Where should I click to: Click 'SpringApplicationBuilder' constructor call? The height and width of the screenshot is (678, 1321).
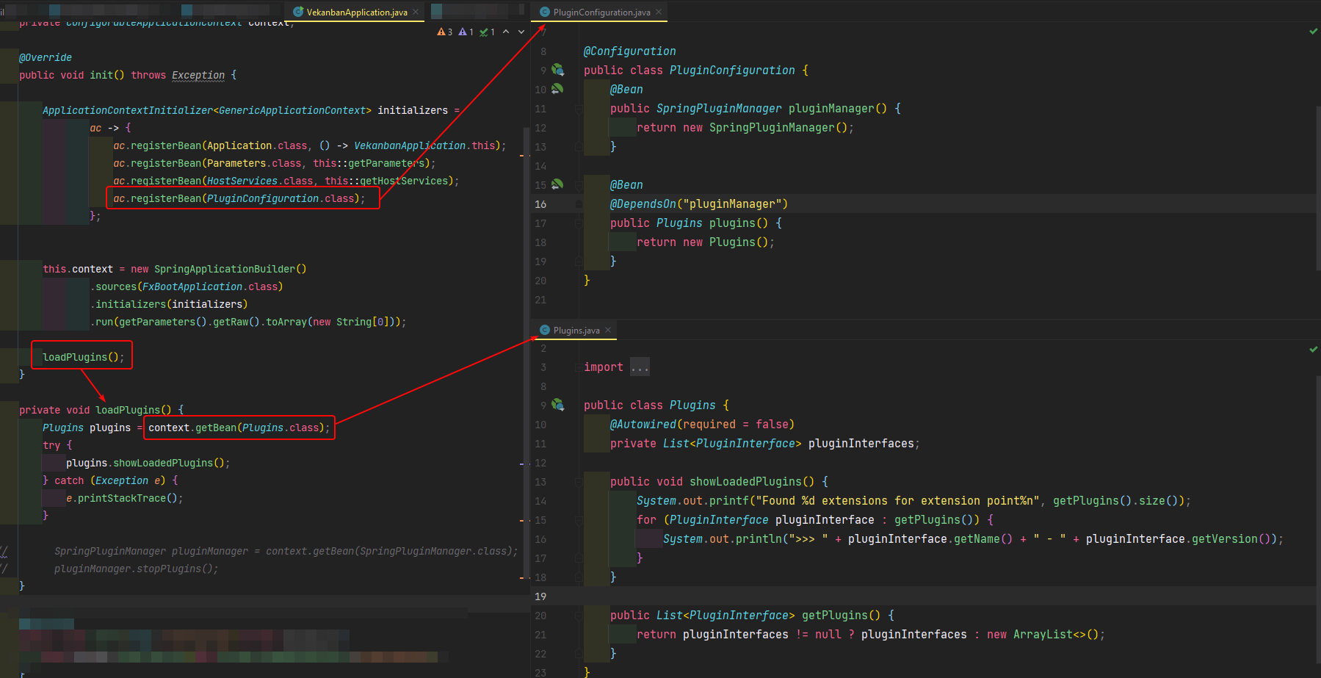pyautogui.click(x=225, y=269)
